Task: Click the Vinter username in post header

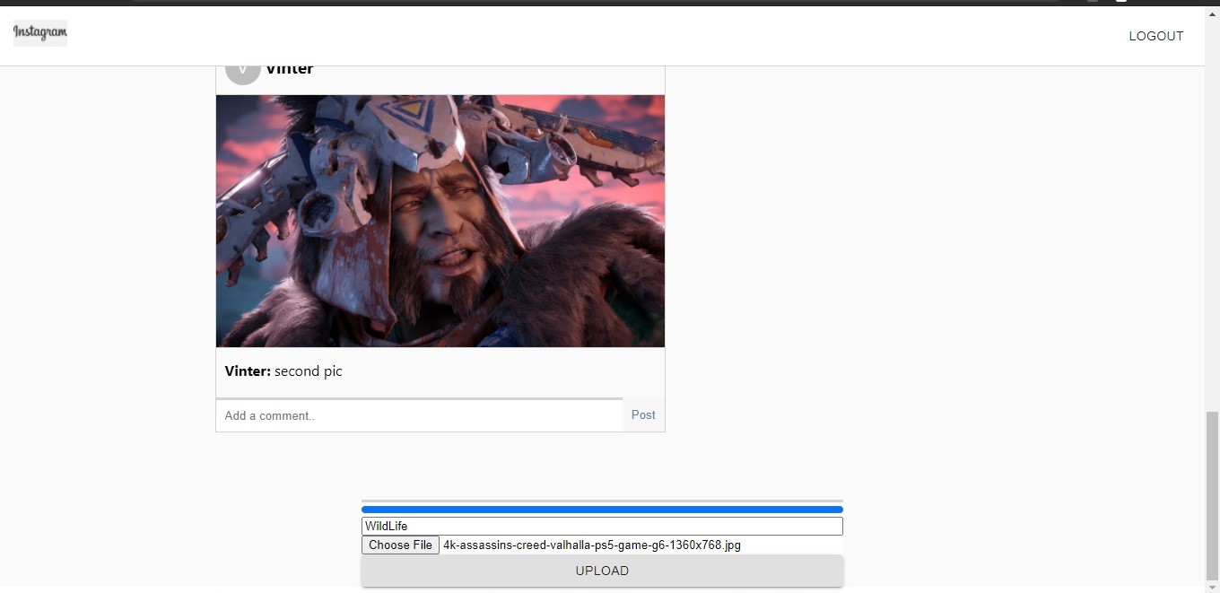Action: click(x=290, y=69)
